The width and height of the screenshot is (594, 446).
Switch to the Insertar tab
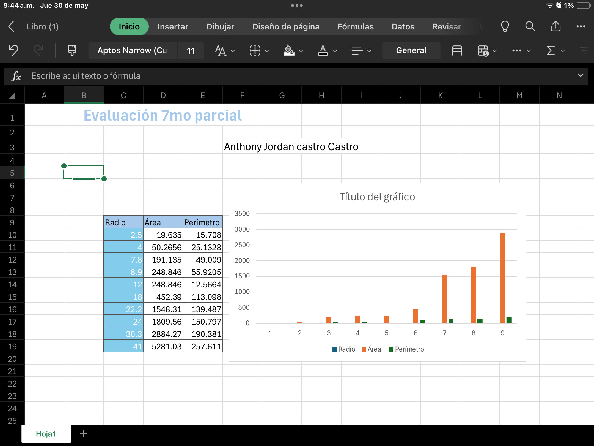pos(173,27)
